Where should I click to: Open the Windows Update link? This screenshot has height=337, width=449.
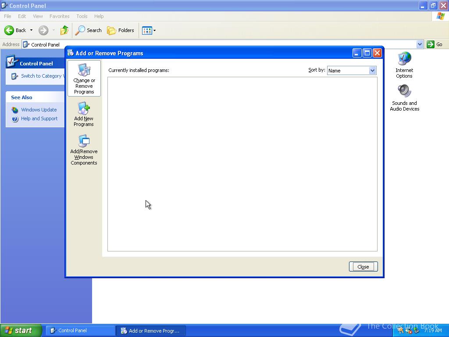coord(39,110)
